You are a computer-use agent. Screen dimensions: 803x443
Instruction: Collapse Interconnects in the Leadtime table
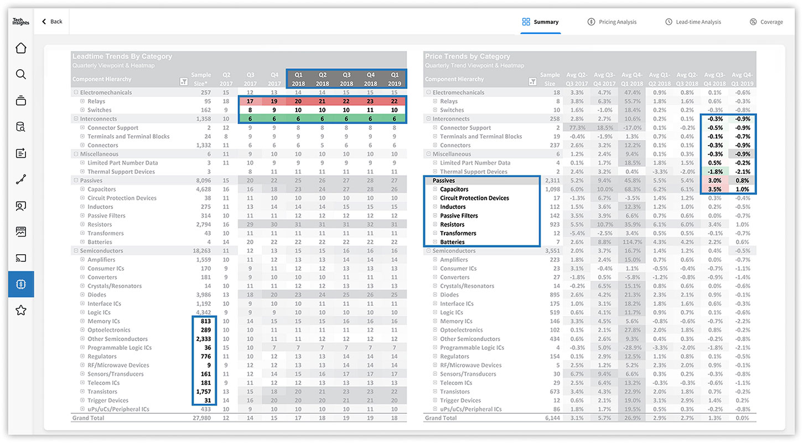75,119
